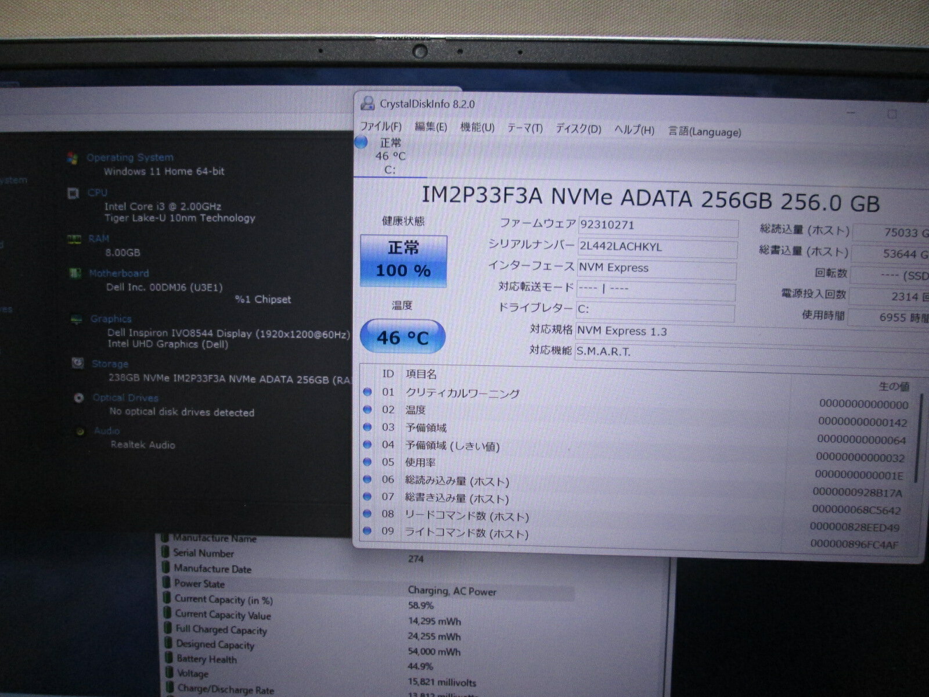Click the Motherboard icon in Speccy

pos(74,273)
